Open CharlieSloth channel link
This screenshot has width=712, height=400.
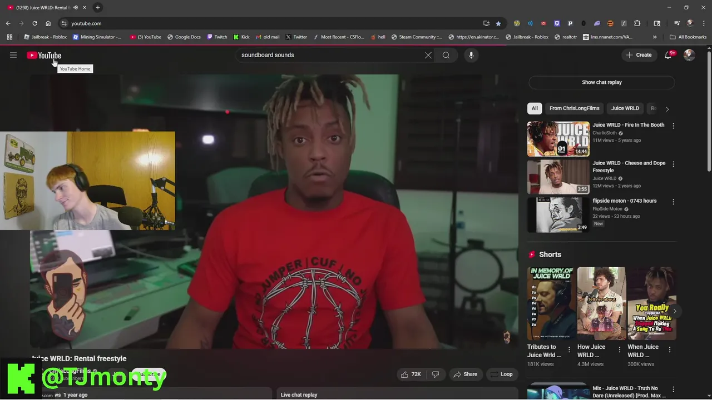605,133
